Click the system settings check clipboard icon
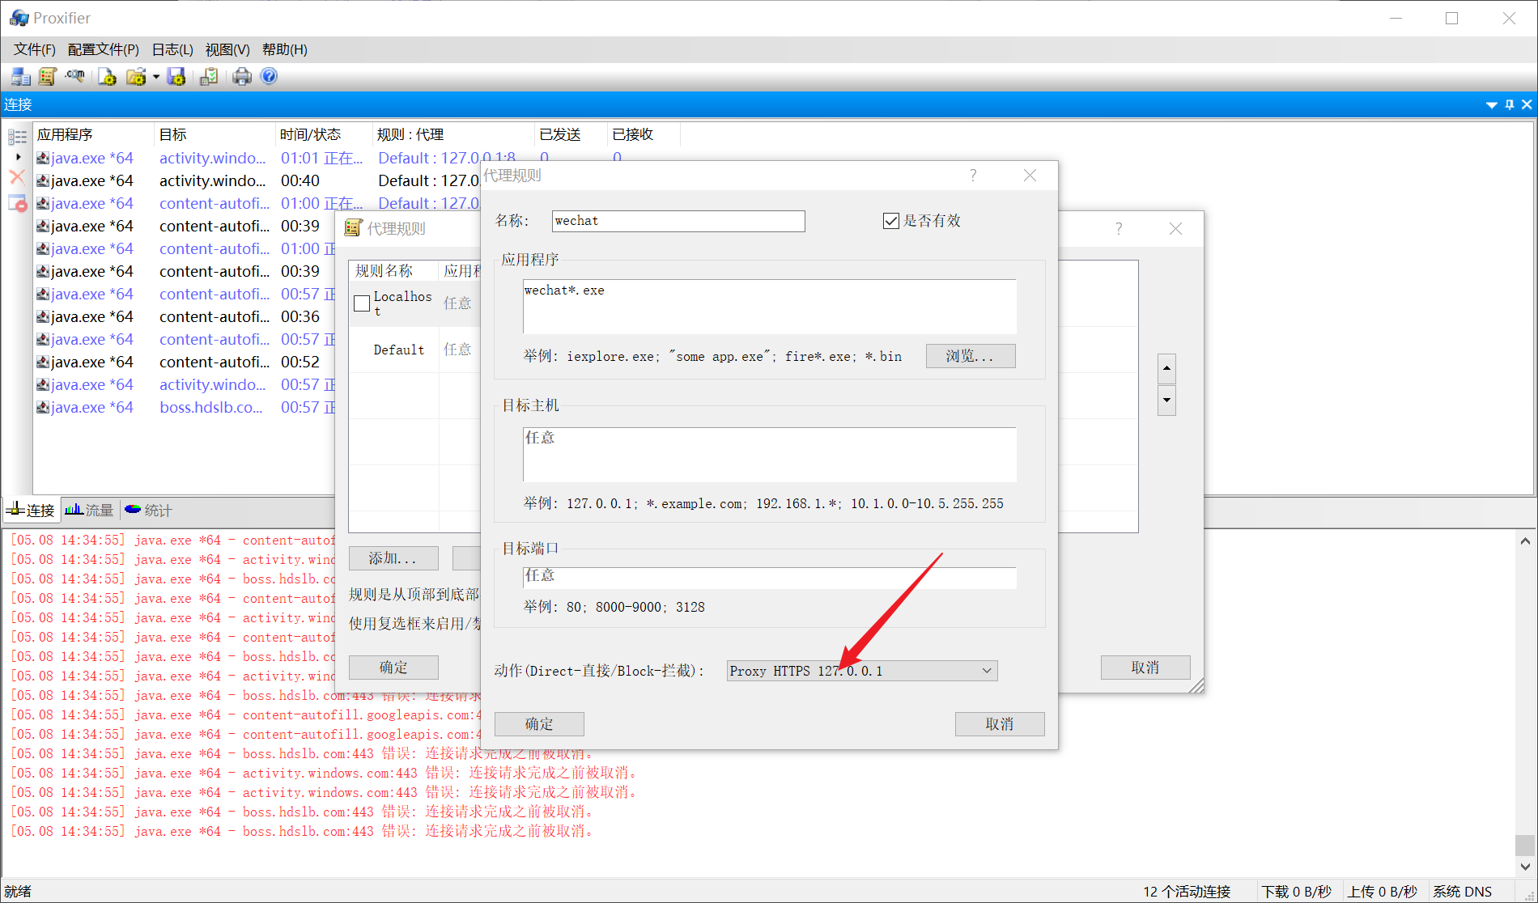1538x903 pixels. 208,77
